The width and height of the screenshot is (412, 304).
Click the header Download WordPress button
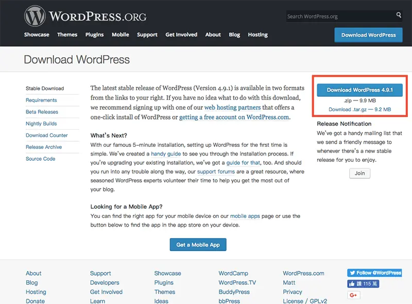pyautogui.click(x=368, y=35)
